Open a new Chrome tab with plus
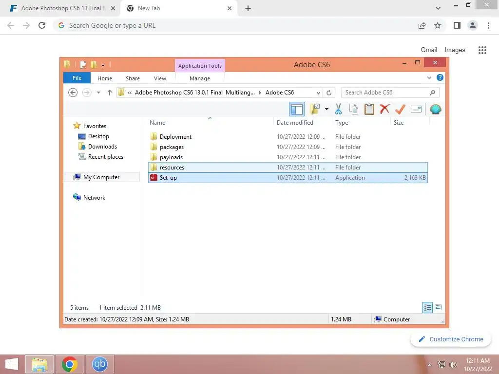 pos(248,8)
